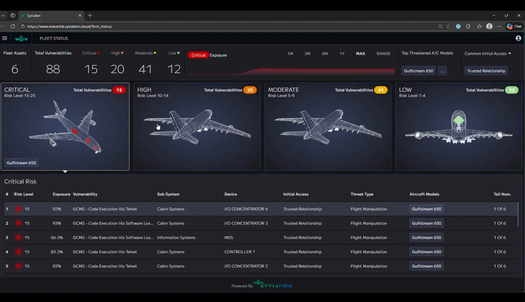Select the 3M time range
Image resolution: width=525 pixels, height=302 pixels.
307,53
